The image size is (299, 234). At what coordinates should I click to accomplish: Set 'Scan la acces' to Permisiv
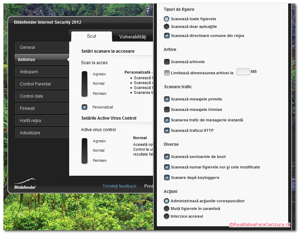99,93
